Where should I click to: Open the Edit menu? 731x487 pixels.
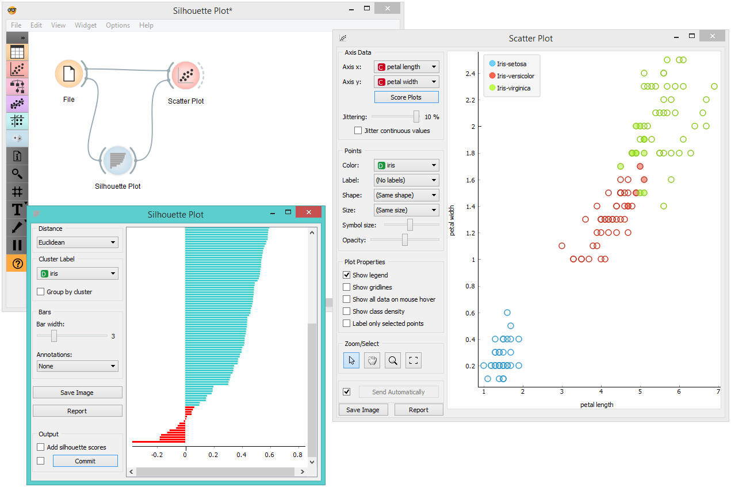point(36,25)
